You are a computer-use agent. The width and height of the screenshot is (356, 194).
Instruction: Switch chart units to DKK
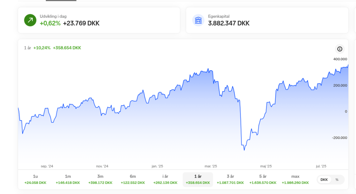point(324,180)
